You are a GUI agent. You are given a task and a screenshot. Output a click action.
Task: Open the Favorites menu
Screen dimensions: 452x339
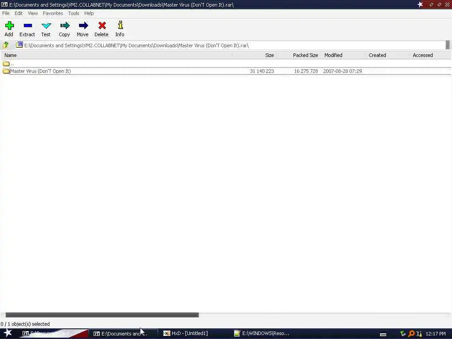[53, 13]
